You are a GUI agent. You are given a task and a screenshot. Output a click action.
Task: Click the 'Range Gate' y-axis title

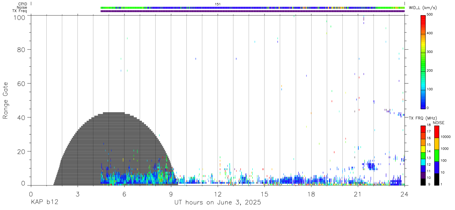click(6, 100)
